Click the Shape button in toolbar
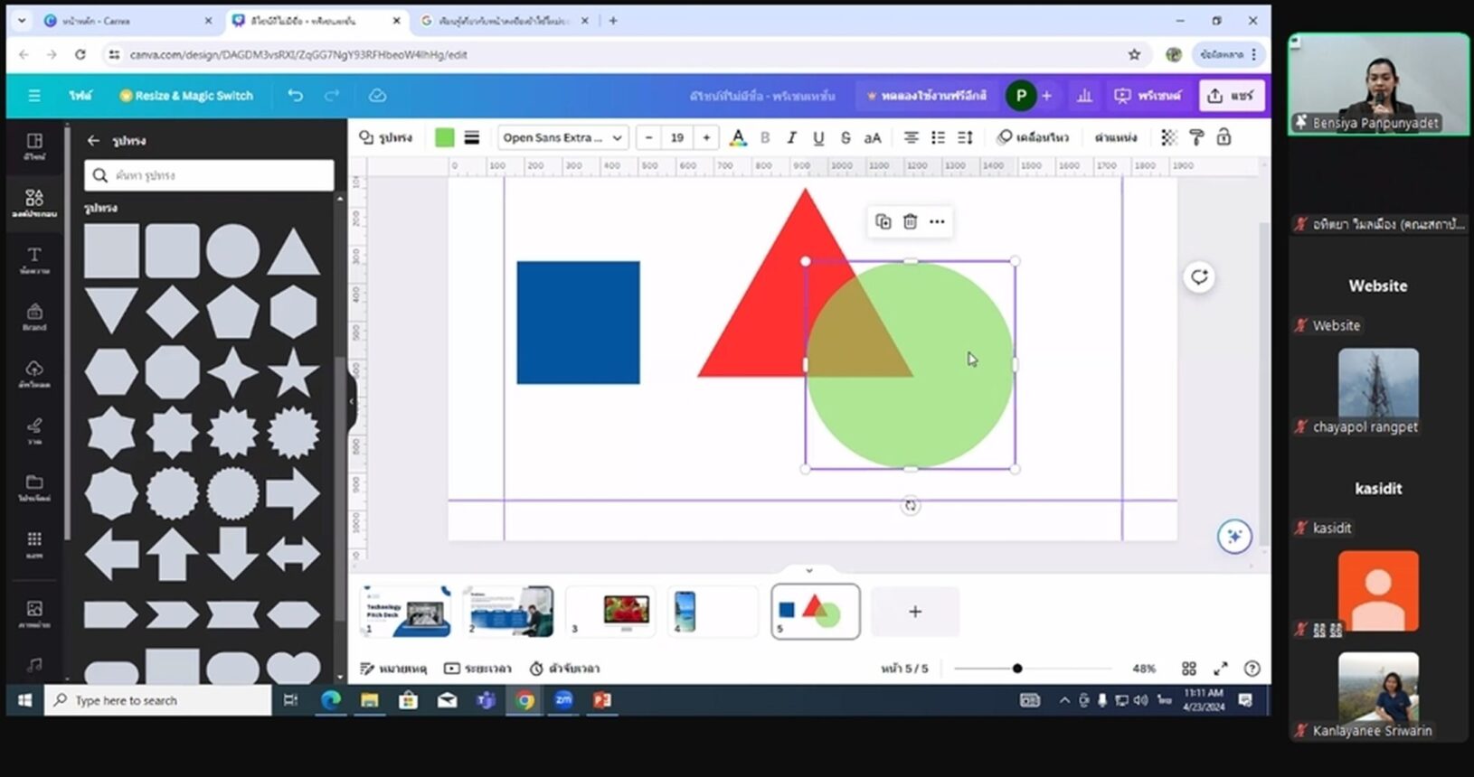The height and width of the screenshot is (777, 1474). coord(385,137)
